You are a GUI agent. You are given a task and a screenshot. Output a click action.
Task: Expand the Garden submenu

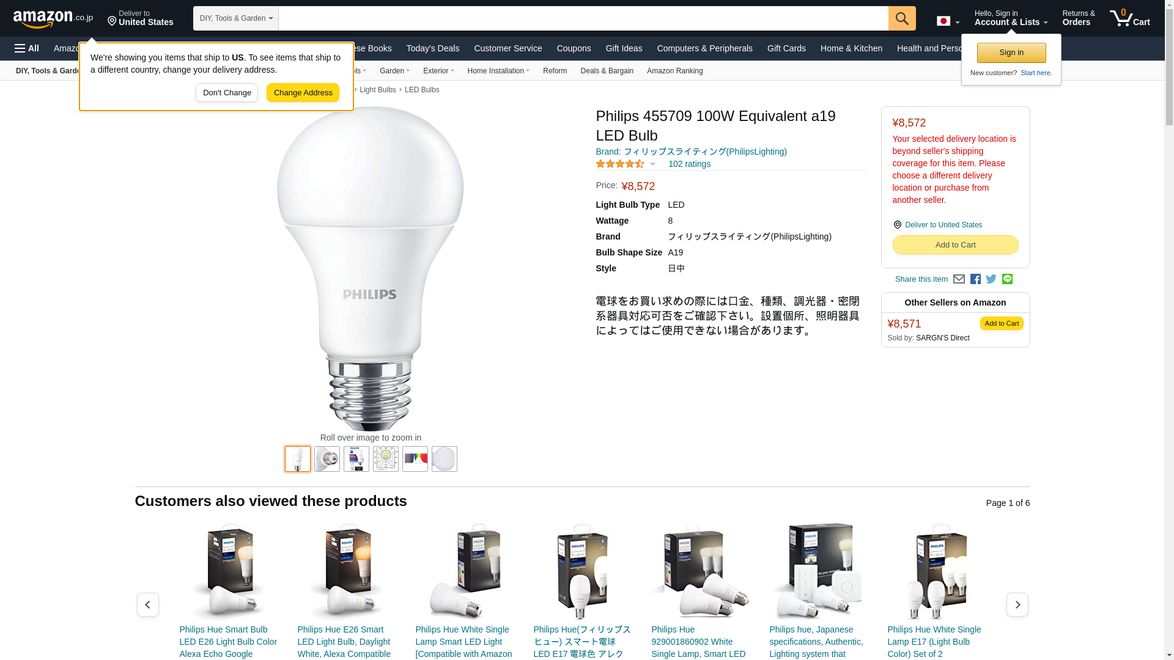pos(394,71)
